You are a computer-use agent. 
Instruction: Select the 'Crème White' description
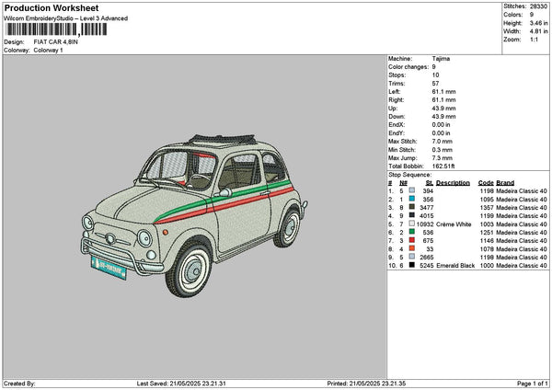coord(454,224)
